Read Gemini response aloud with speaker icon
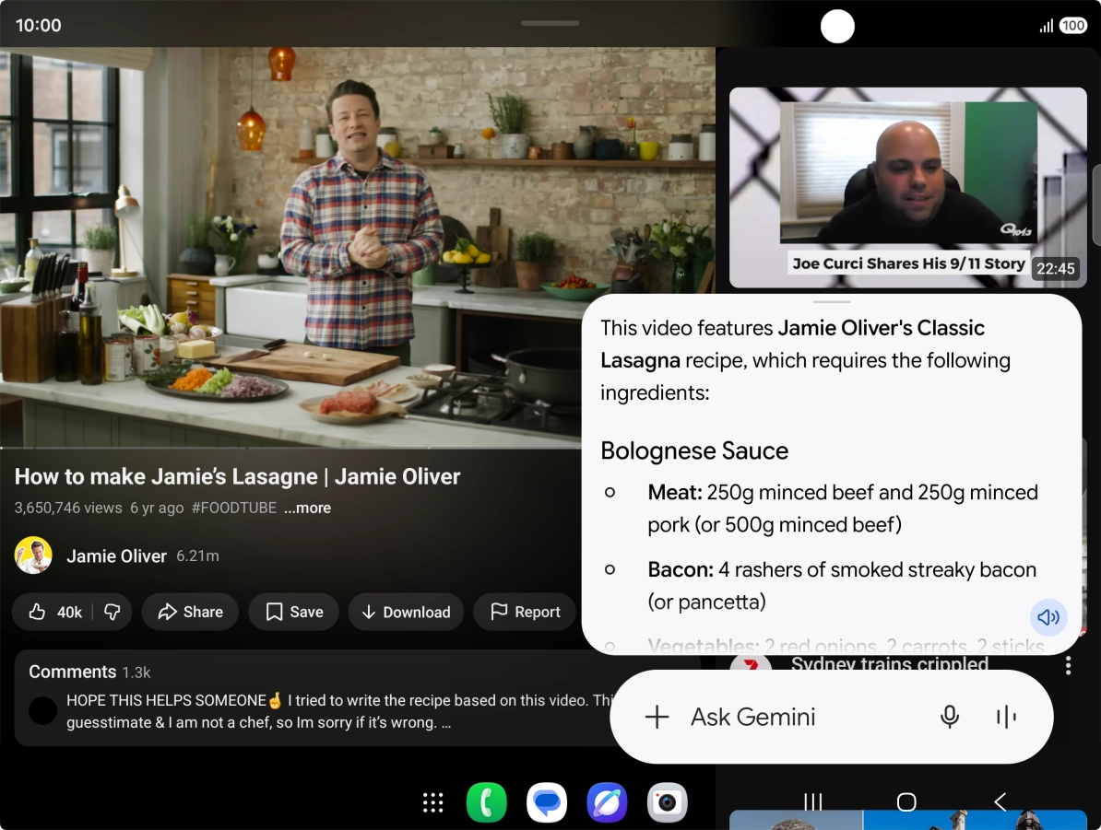The image size is (1101, 830). (1048, 616)
